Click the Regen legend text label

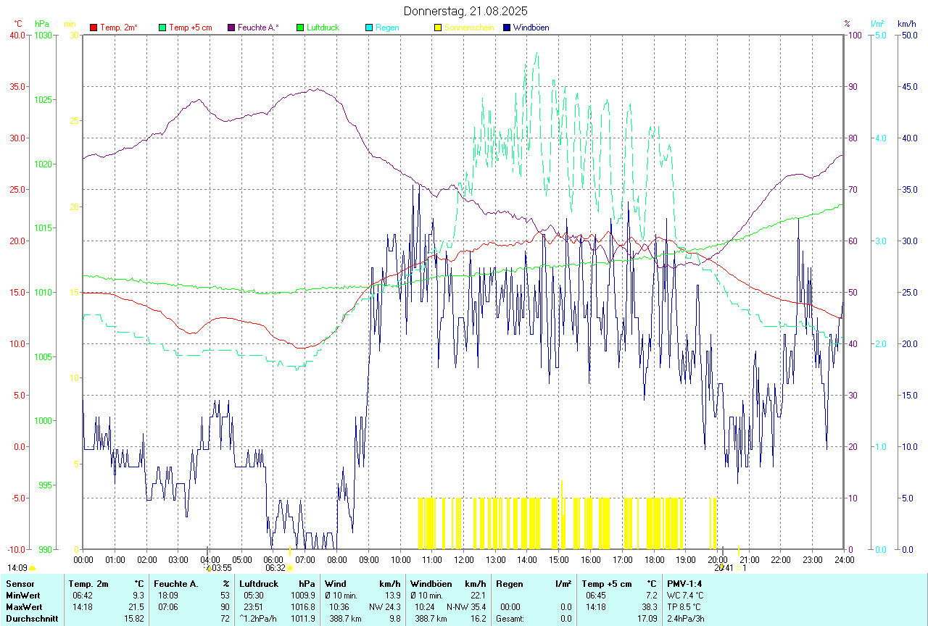pos(387,28)
